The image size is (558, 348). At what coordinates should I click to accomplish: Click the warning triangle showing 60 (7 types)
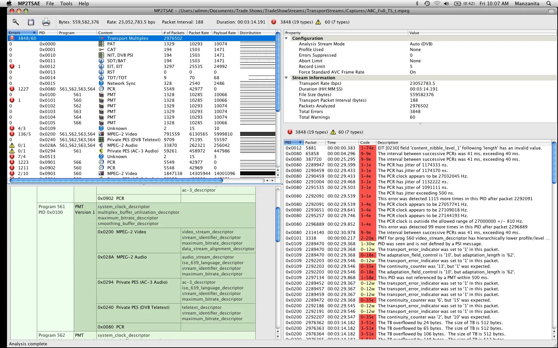[319, 22]
